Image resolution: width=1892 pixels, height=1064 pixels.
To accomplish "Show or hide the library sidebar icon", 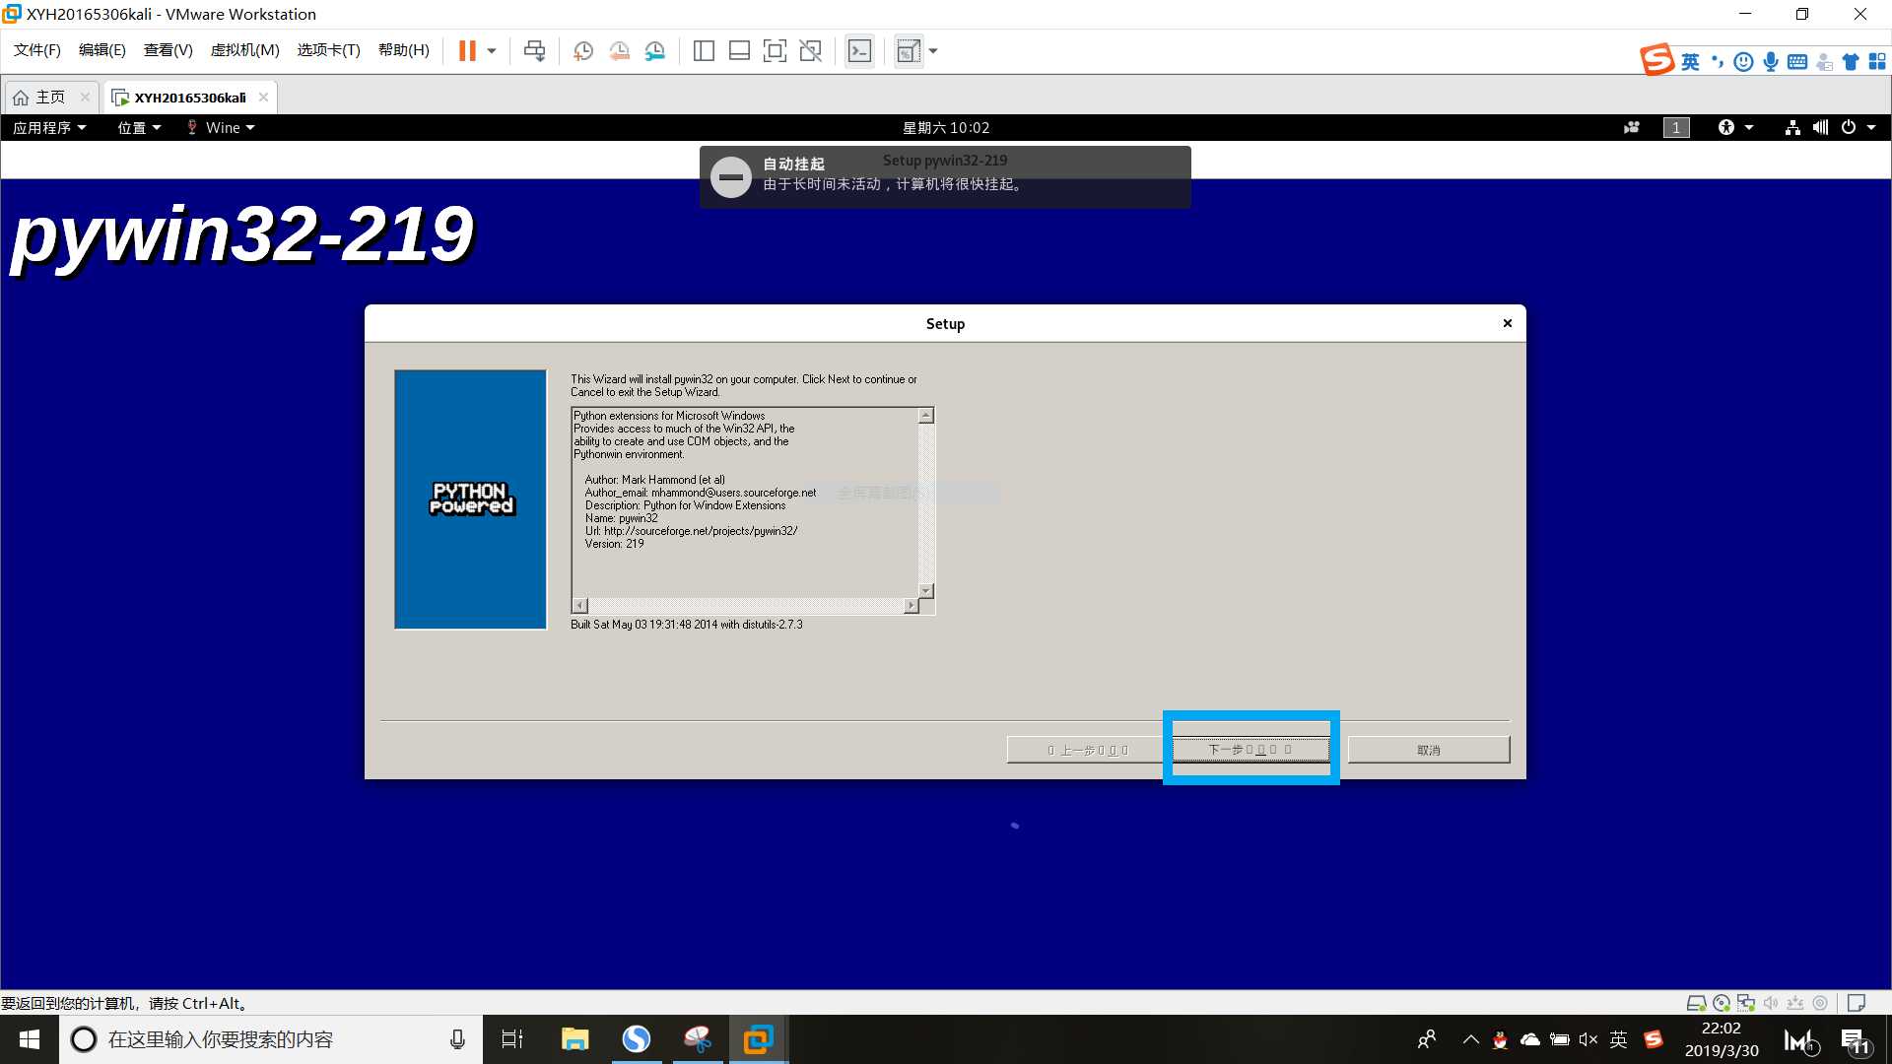I will coord(704,51).
